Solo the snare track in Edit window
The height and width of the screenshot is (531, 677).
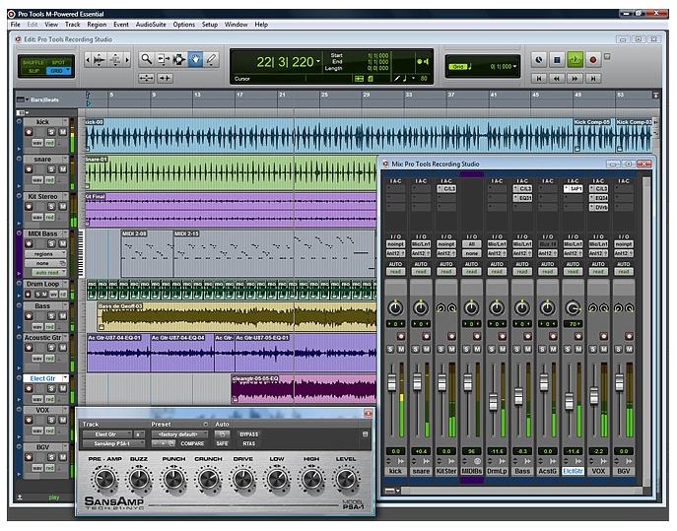pyautogui.click(x=51, y=168)
